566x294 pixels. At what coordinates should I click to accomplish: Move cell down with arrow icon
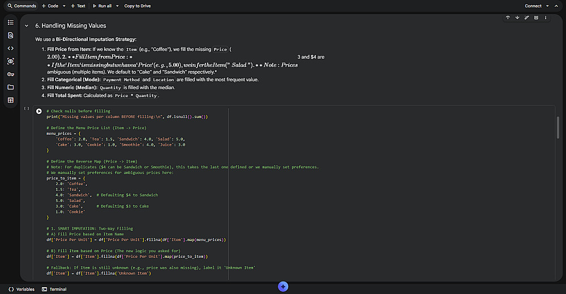tap(517, 17)
